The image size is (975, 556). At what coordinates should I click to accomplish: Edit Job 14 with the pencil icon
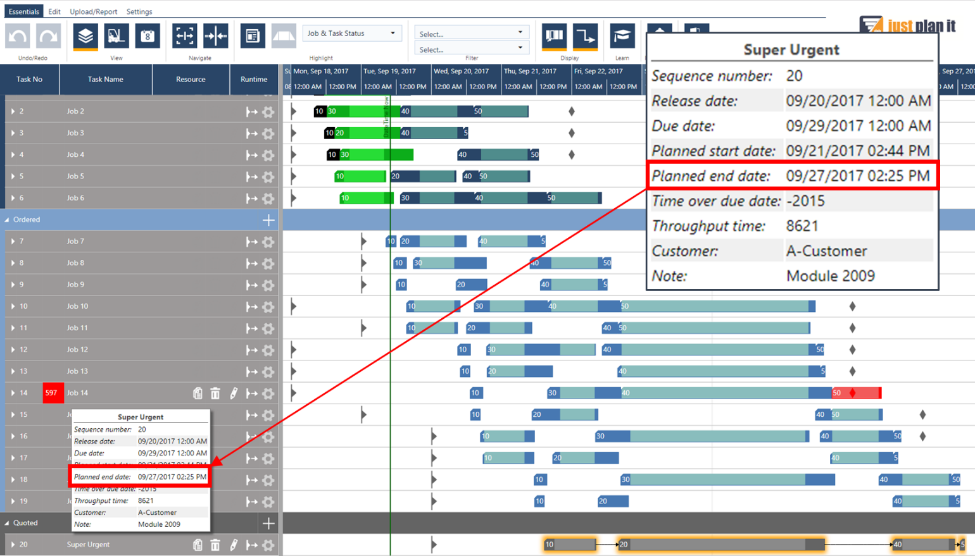[233, 393]
